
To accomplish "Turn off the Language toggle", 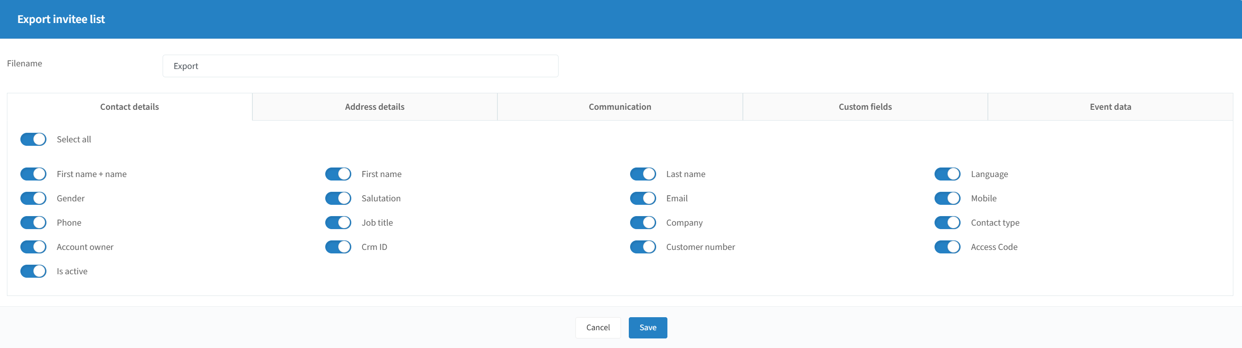I will [948, 174].
